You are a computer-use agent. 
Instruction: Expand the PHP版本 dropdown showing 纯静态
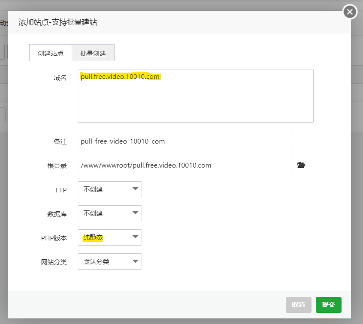coord(110,237)
